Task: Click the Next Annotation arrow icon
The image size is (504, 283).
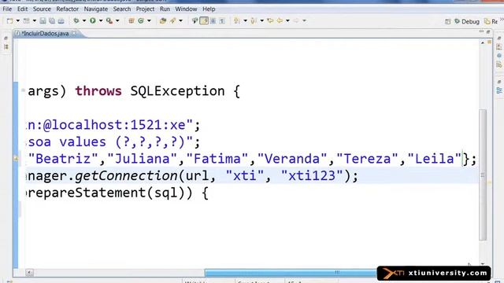Action: (237, 21)
